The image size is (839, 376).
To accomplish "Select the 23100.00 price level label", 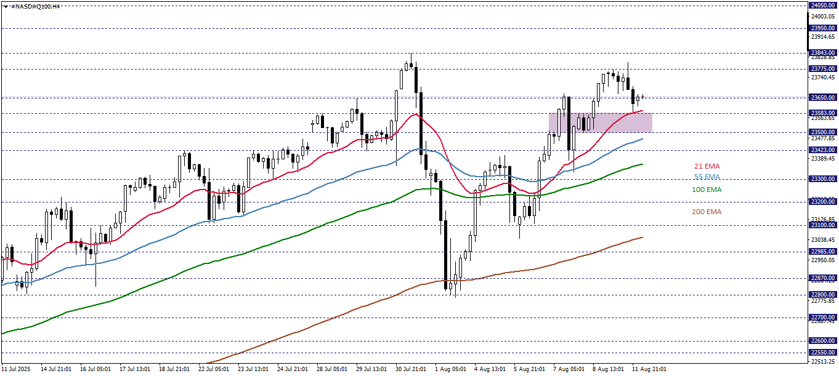I will coord(823,226).
